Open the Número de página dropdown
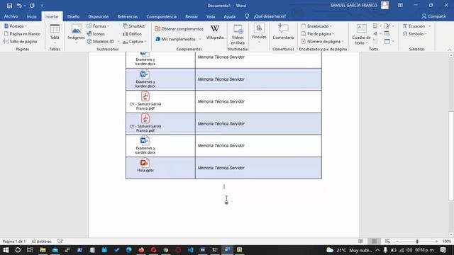The width and height of the screenshot is (454, 255). (x=323, y=41)
